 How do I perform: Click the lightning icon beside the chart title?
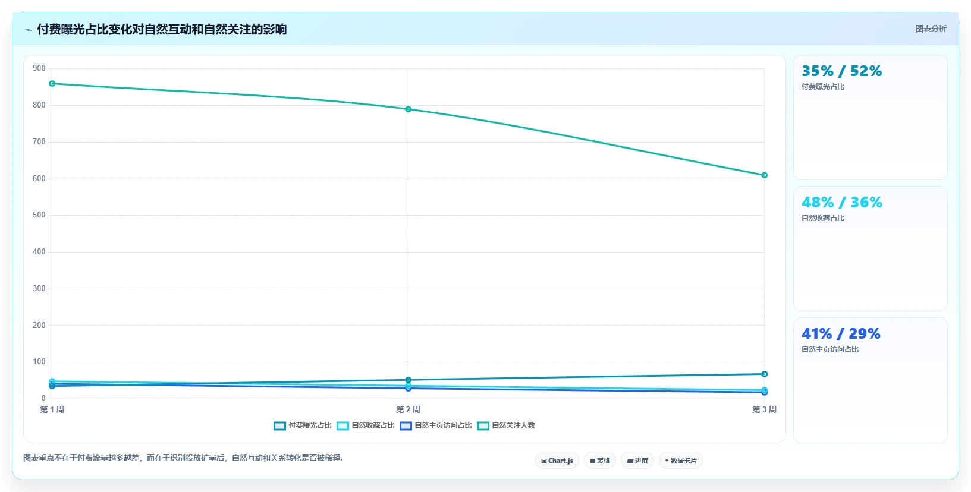click(x=28, y=30)
